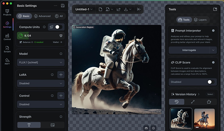Switch to the Advanced settings tab
224x131 pixels.
tap(42, 16)
